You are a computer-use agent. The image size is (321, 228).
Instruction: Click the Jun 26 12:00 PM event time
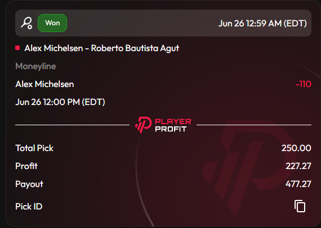[x=60, y=102]
